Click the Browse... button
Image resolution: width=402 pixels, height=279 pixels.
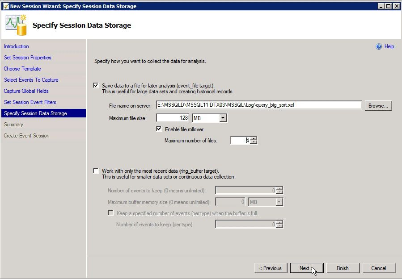(x=378, y=105)
